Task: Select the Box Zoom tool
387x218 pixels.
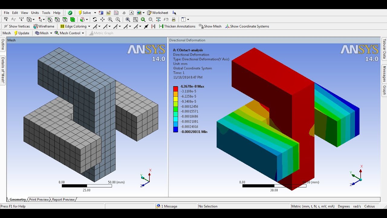Action: point(118,19)
